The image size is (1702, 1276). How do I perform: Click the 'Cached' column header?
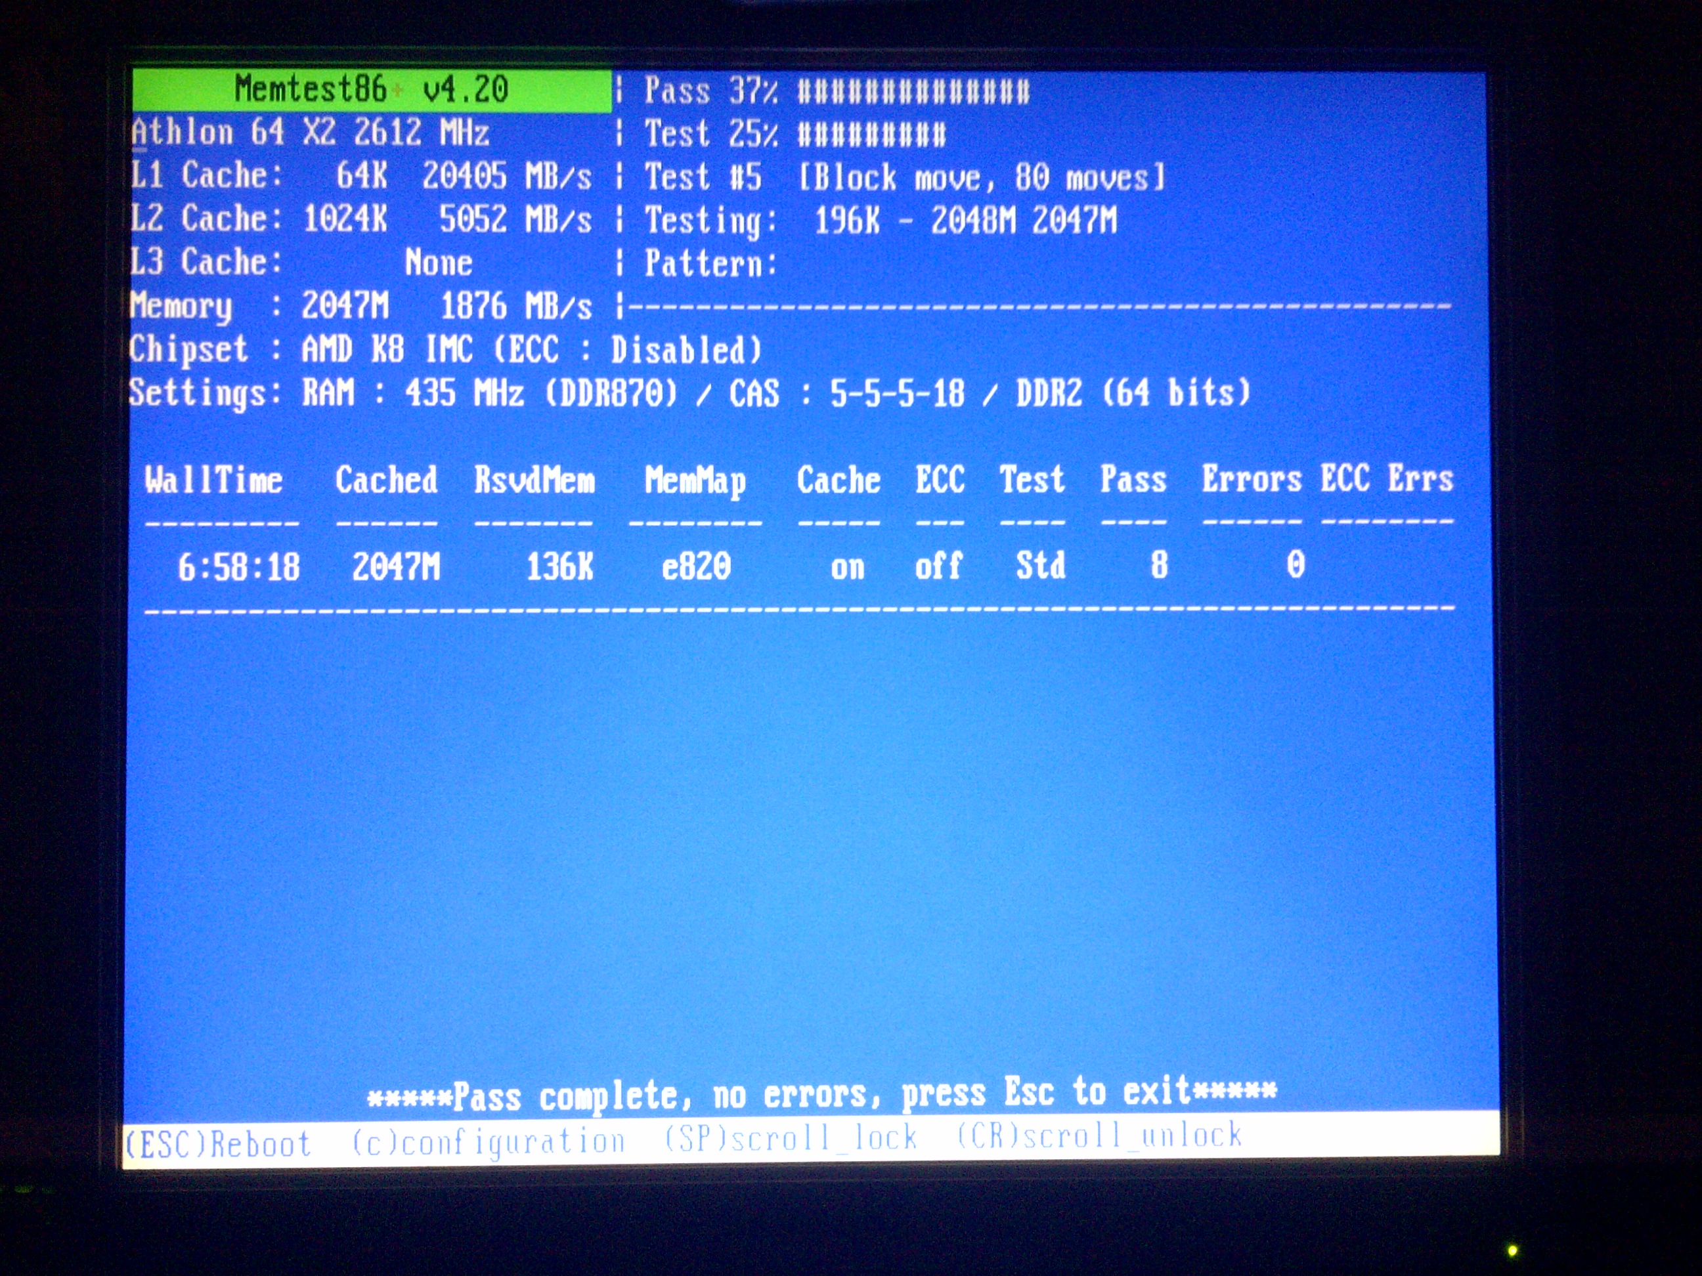coord(386,480)
